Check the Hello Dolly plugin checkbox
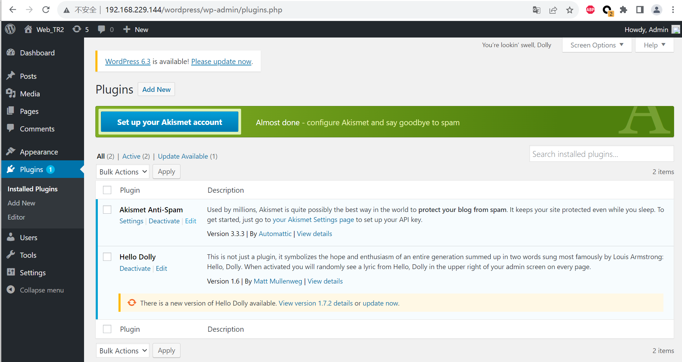The height and width of the screenshot is (362, 682). point(107,257)
